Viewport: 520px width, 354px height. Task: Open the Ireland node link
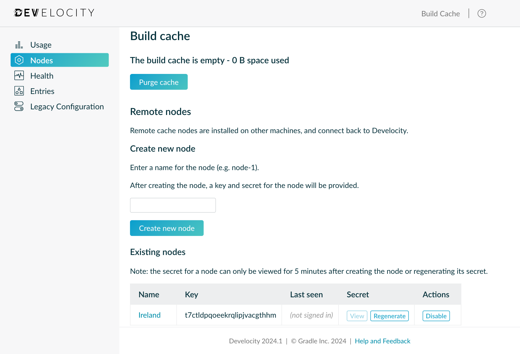[149, 315]
